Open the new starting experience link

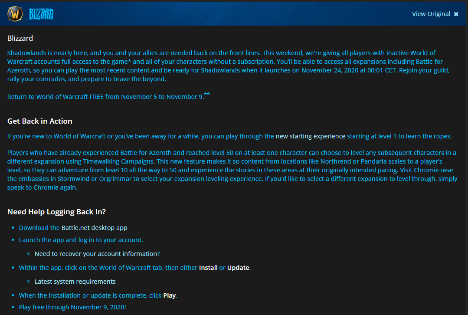(311, 136)
